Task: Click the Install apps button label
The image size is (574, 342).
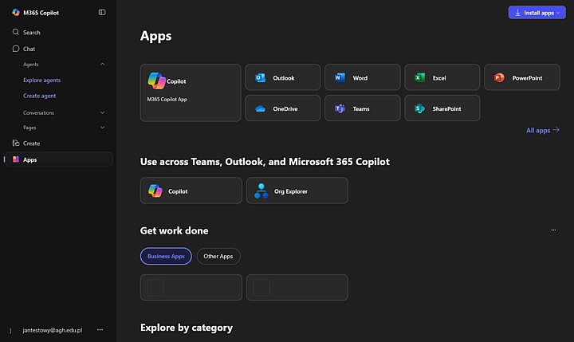Action: 539,13
